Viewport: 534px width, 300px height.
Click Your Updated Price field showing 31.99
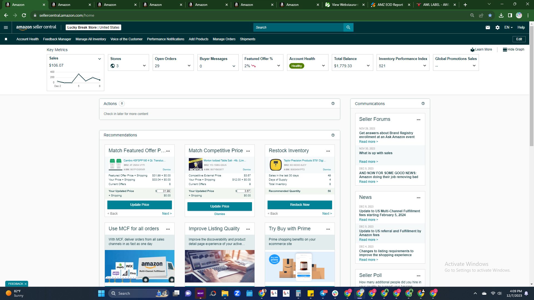tap(164, 191)
